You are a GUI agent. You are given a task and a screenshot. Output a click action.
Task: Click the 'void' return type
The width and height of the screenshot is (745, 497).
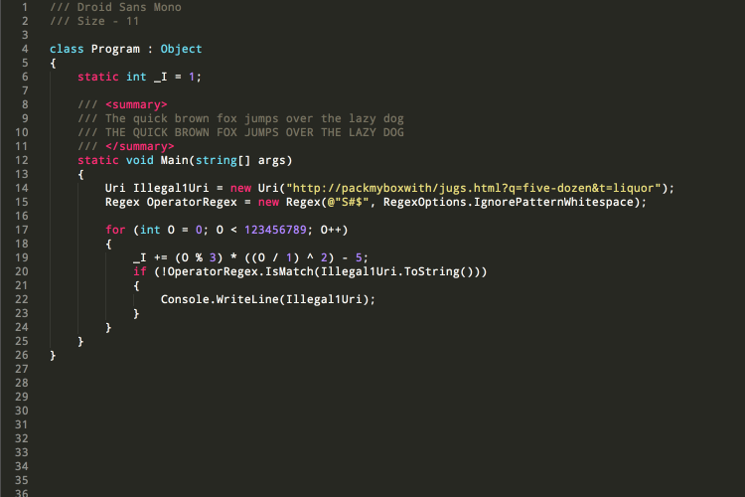pos(140,160)
